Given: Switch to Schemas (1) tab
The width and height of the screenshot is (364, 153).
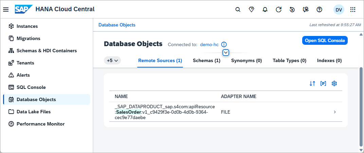Looking at the screenshot, I should pyautogui.click(x=206, y=61).
